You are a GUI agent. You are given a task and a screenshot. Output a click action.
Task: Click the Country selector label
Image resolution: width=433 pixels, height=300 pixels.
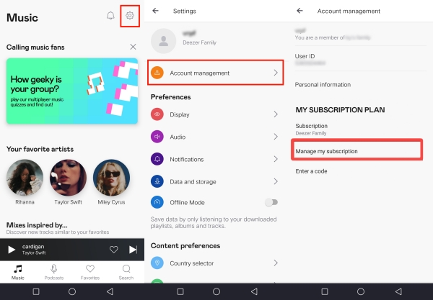click(192, 263)
